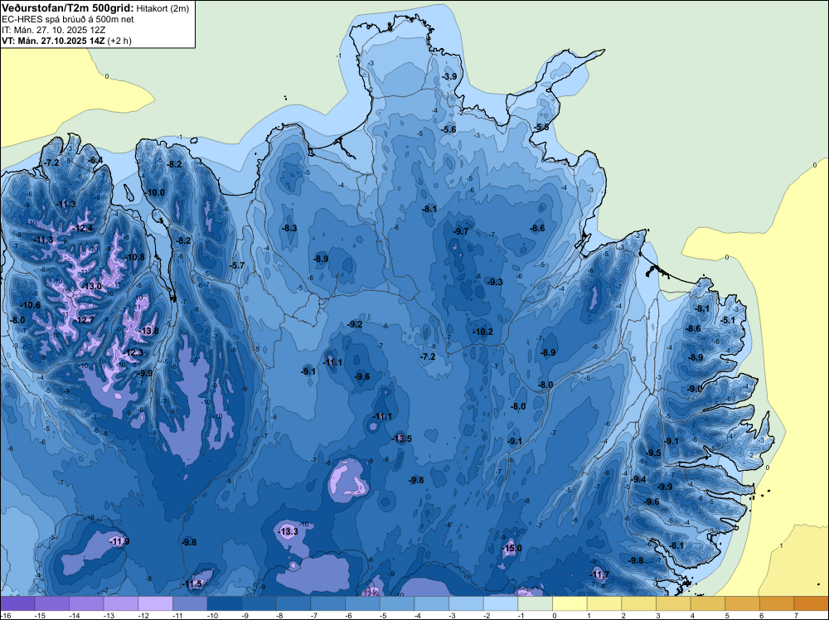Click the -10.2 temperature label

point(482,332)
